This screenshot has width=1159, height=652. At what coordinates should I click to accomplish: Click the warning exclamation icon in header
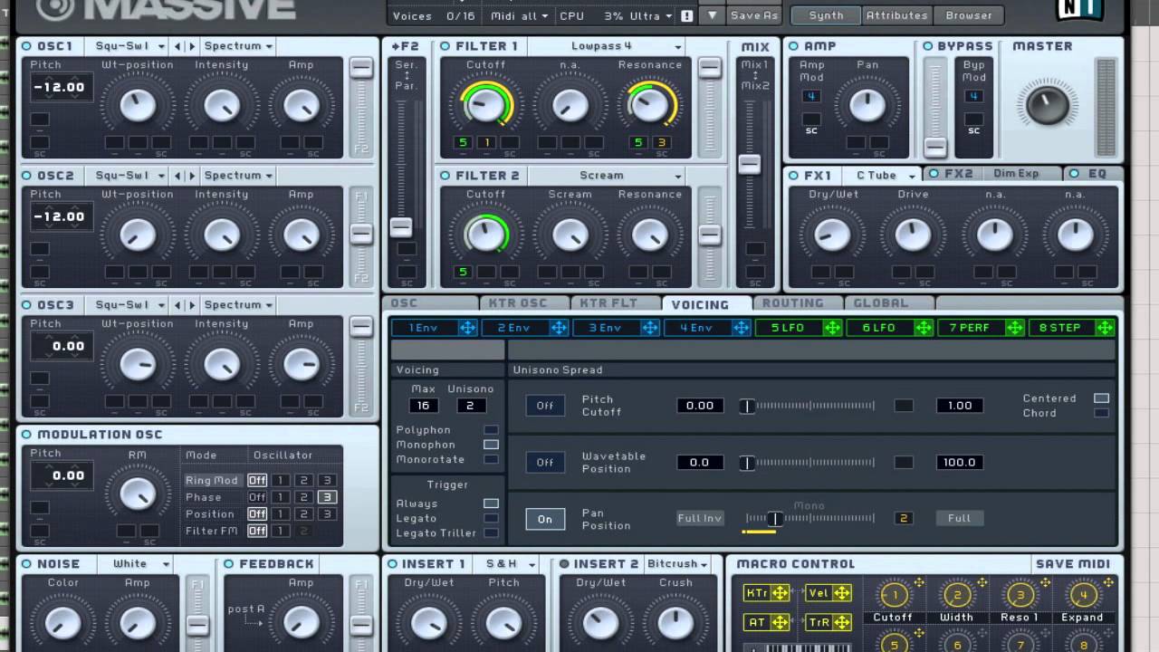[x=687, y=15]
